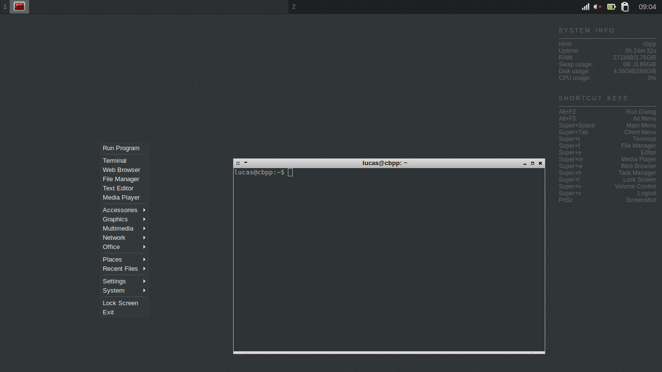The width and height of the screenshot is (662, 372).
Task: Expand the Settings submenu
Action: point(114,281)
